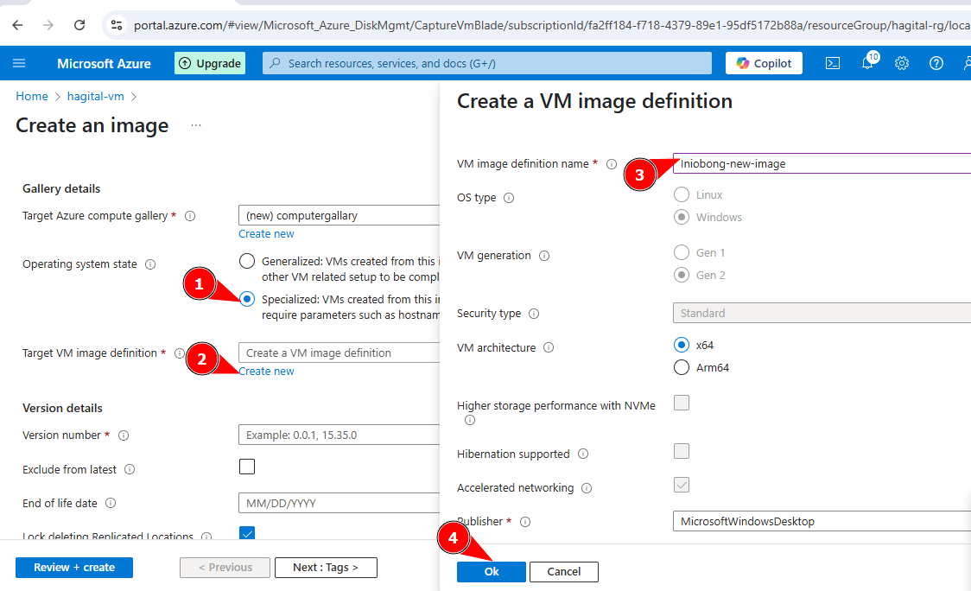This screenshot has height=591, width=971.
Task: Open the Azure portal hamburger menu
Action: point(19,63)
